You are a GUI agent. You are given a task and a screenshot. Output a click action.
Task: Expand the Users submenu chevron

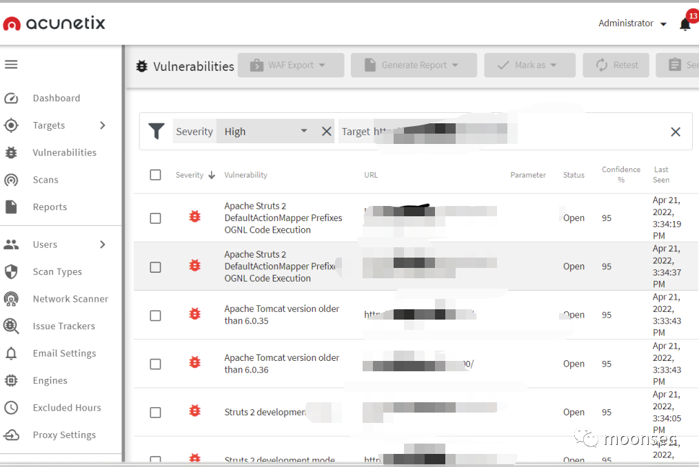click(103, 245)
